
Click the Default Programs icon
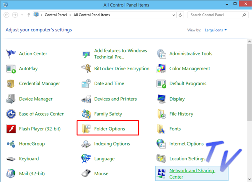[161, 84]
